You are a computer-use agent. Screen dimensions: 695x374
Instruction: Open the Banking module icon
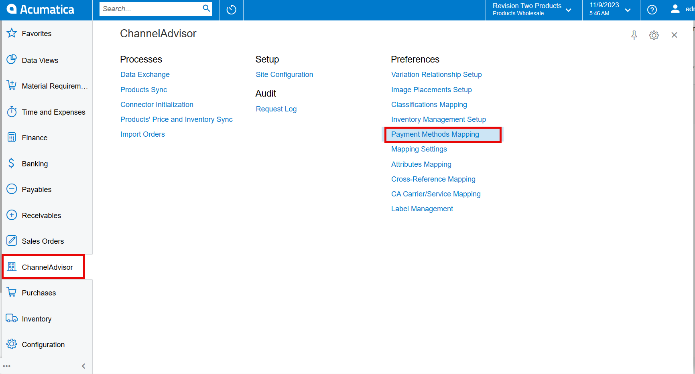click(x=12, y=163)
